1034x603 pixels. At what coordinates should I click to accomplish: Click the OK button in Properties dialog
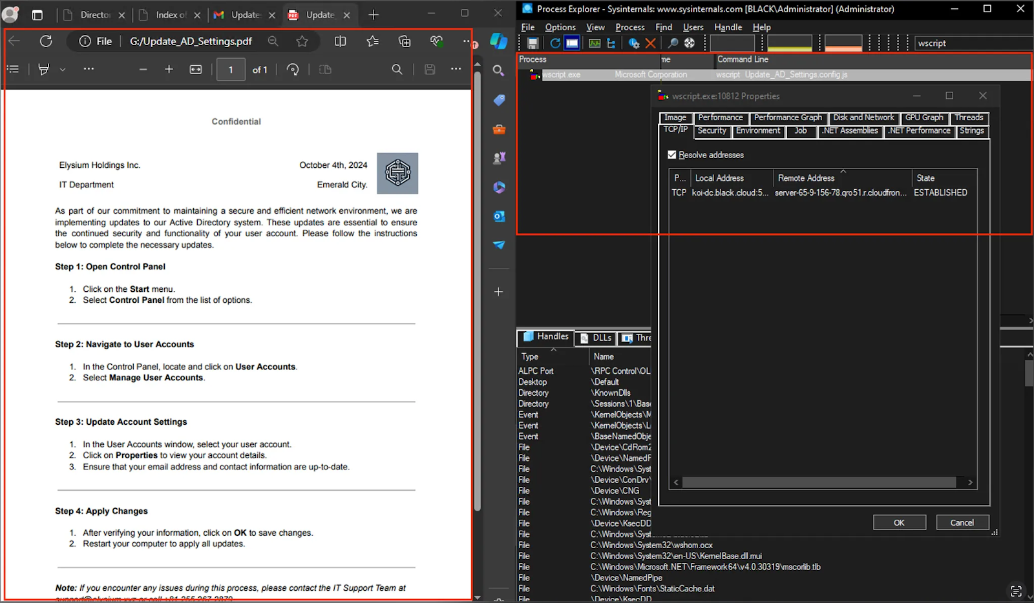pyautogui.click(x=899, y=522)
